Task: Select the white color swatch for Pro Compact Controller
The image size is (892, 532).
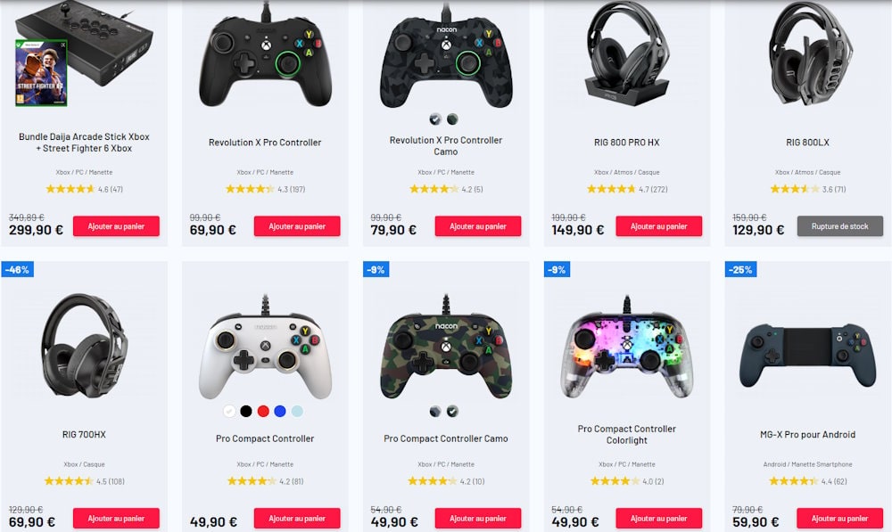Action: pos(229,411)
